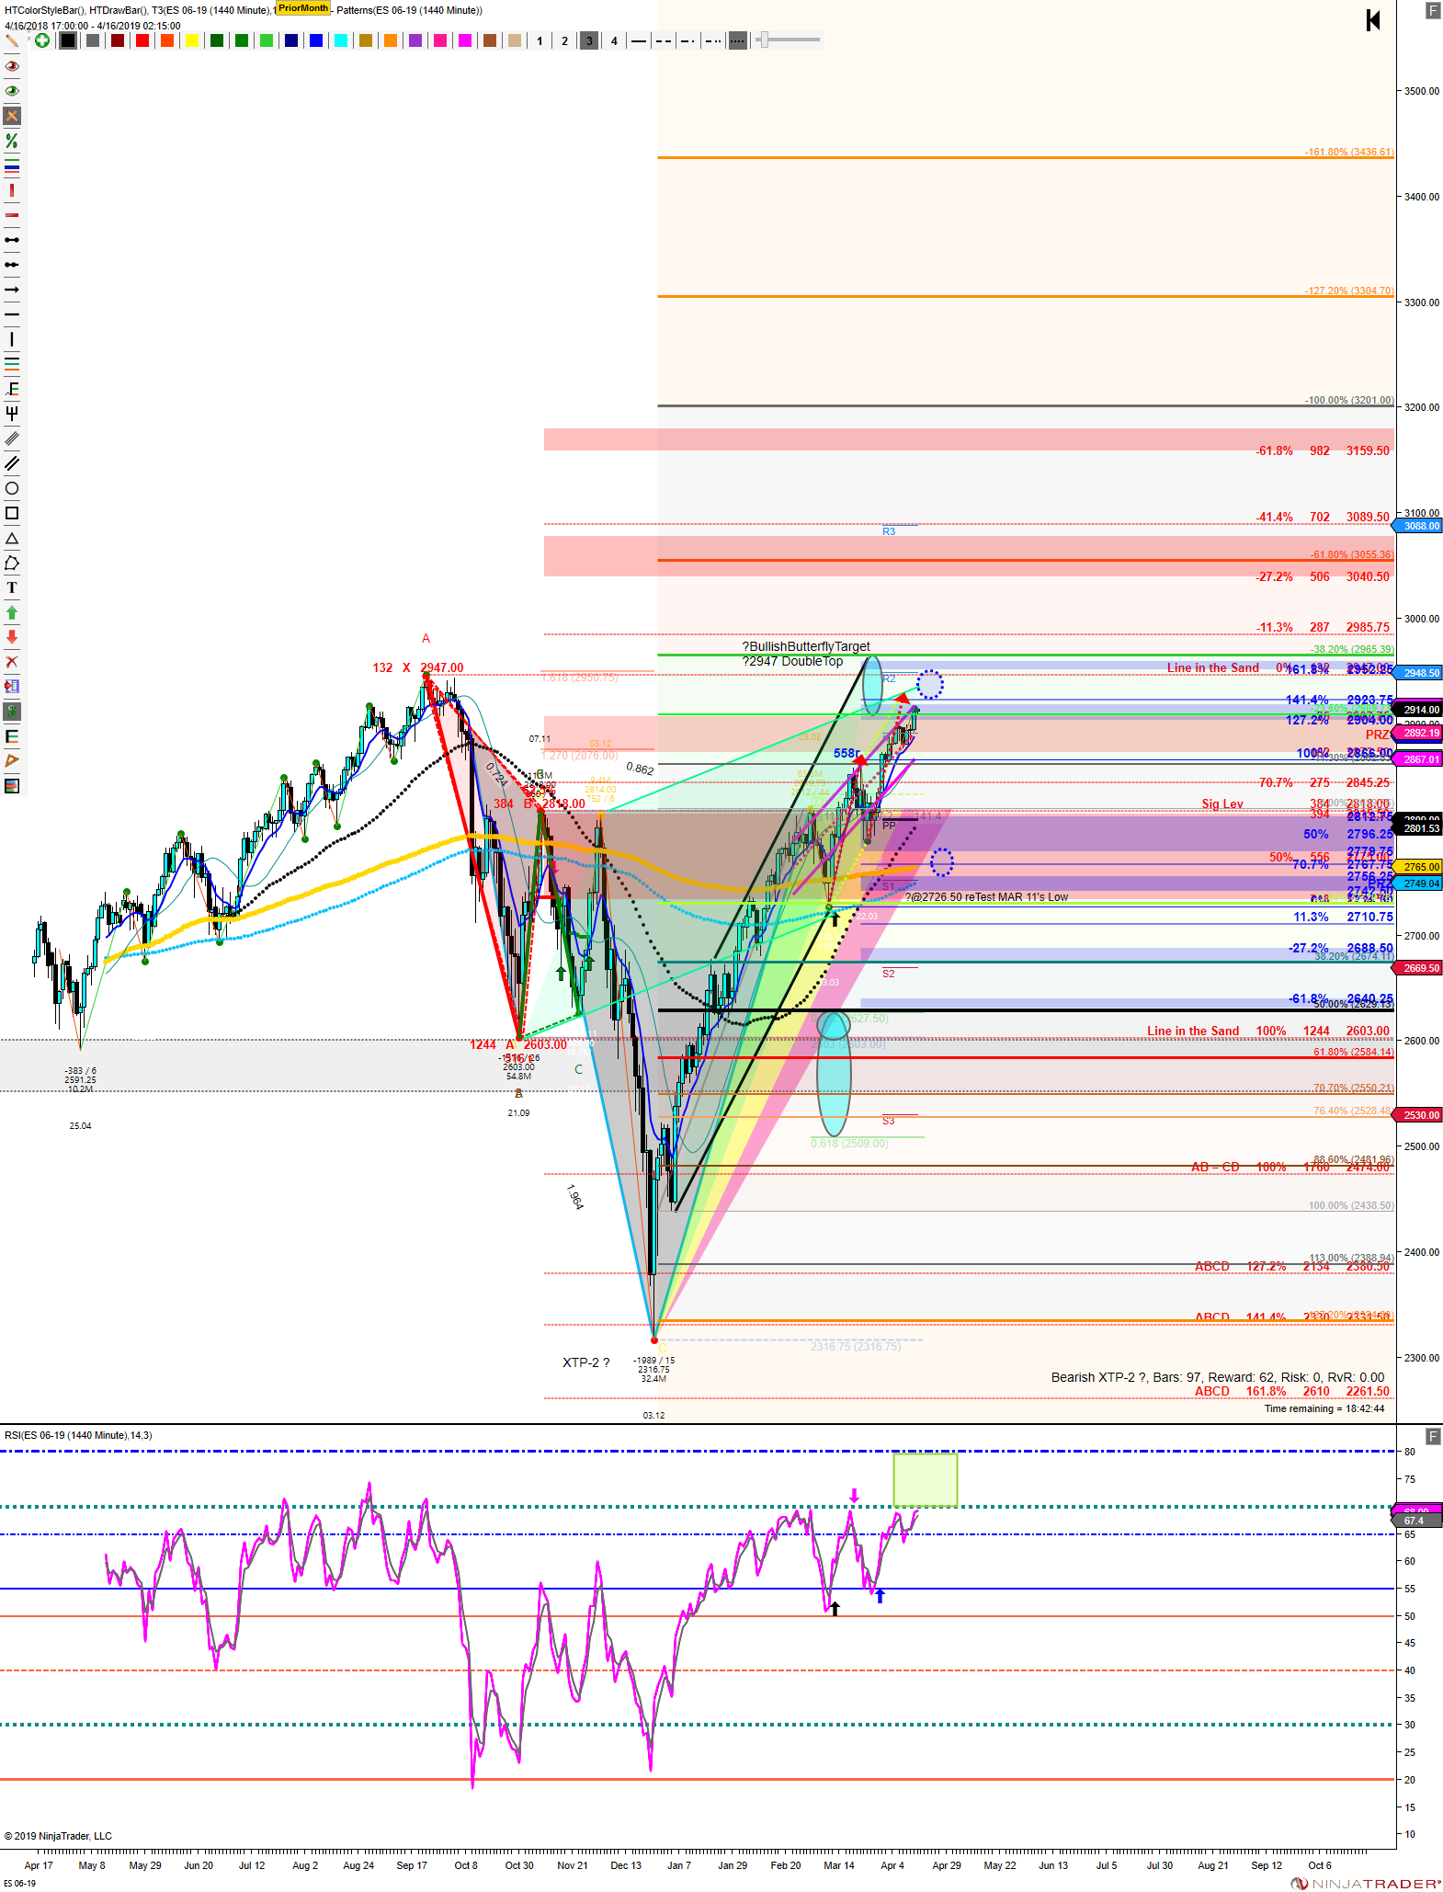Click the F button on price panel
This screenshot has width=1443, height=1892.
(x=1433, y=10)
